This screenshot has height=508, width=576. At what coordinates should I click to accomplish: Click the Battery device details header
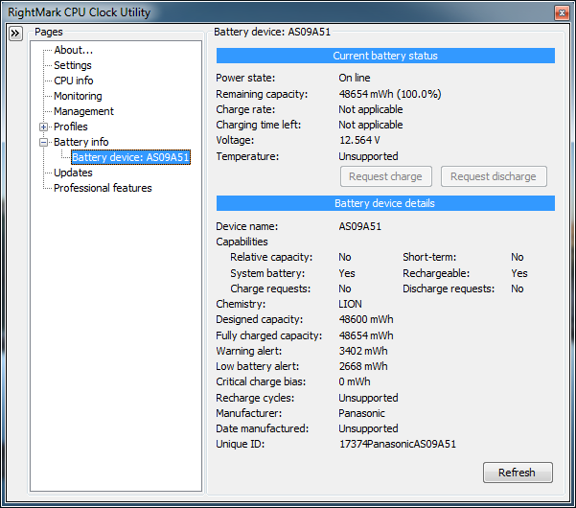pyautogui.click(x=385, y=203)
